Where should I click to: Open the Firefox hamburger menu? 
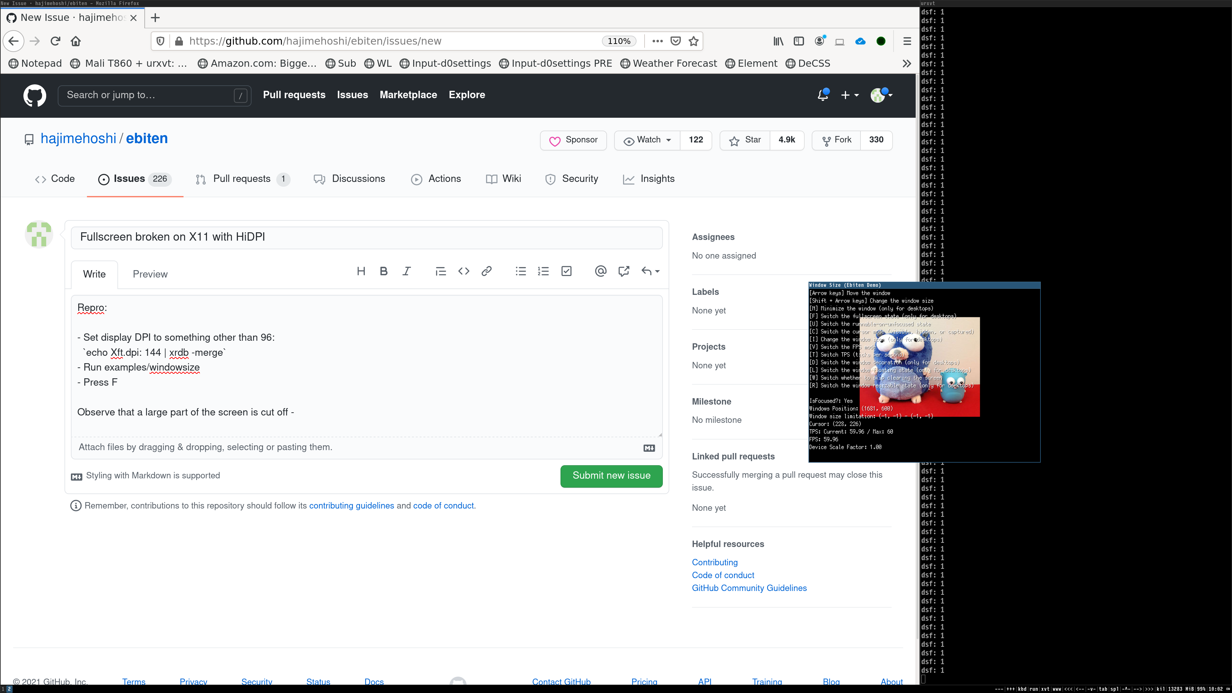coord(907,41)
